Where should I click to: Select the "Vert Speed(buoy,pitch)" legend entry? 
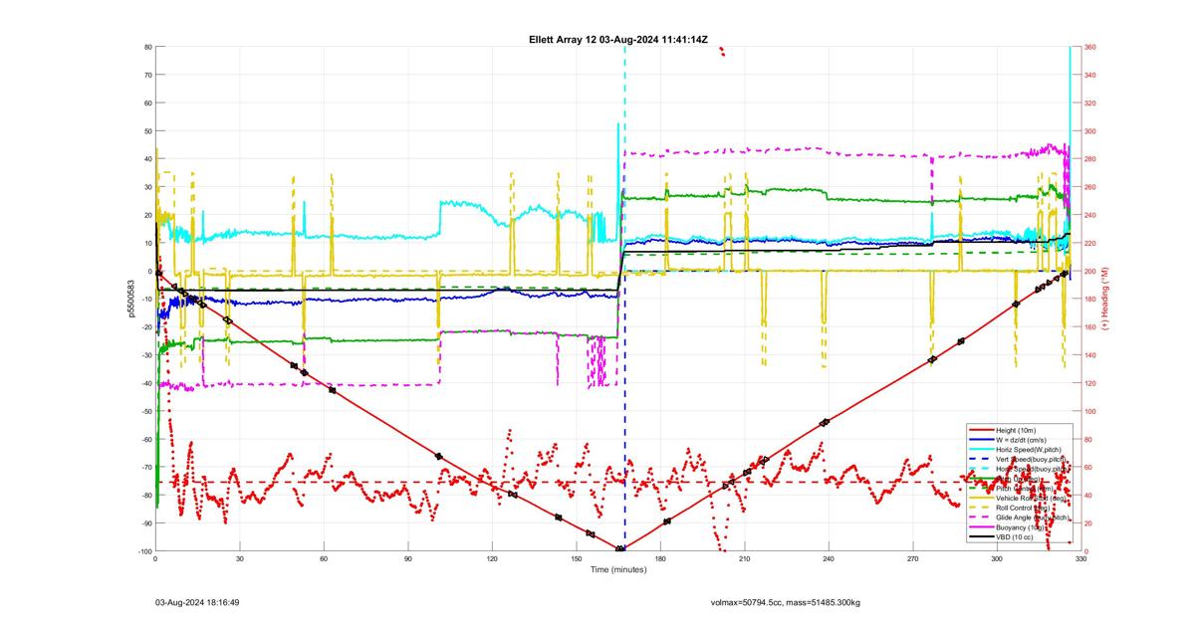(x=1033, y=459)
